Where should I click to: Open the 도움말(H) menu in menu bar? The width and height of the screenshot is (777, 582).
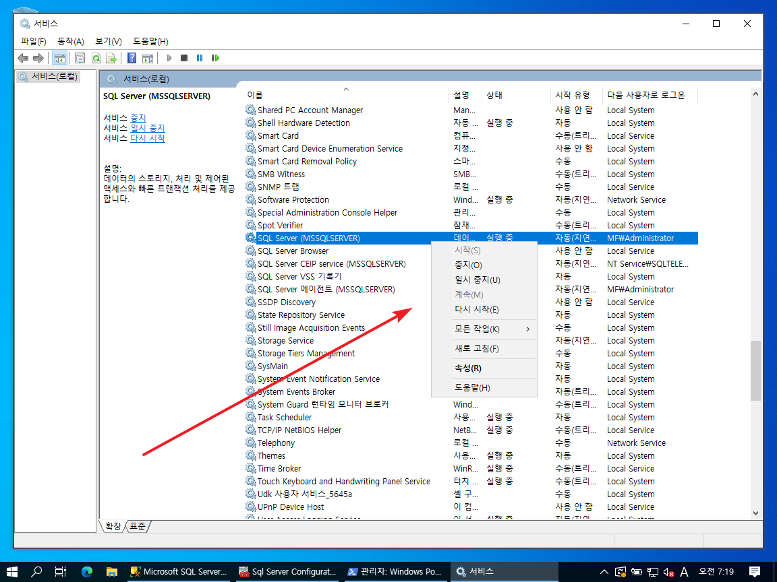click(x=150, y=42)
